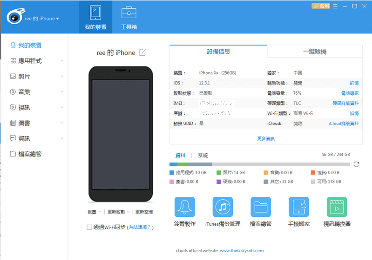Click the light gray 可用 legend swatch
The height and width of the screenshot is (260, 372).
tap(313, 182)
